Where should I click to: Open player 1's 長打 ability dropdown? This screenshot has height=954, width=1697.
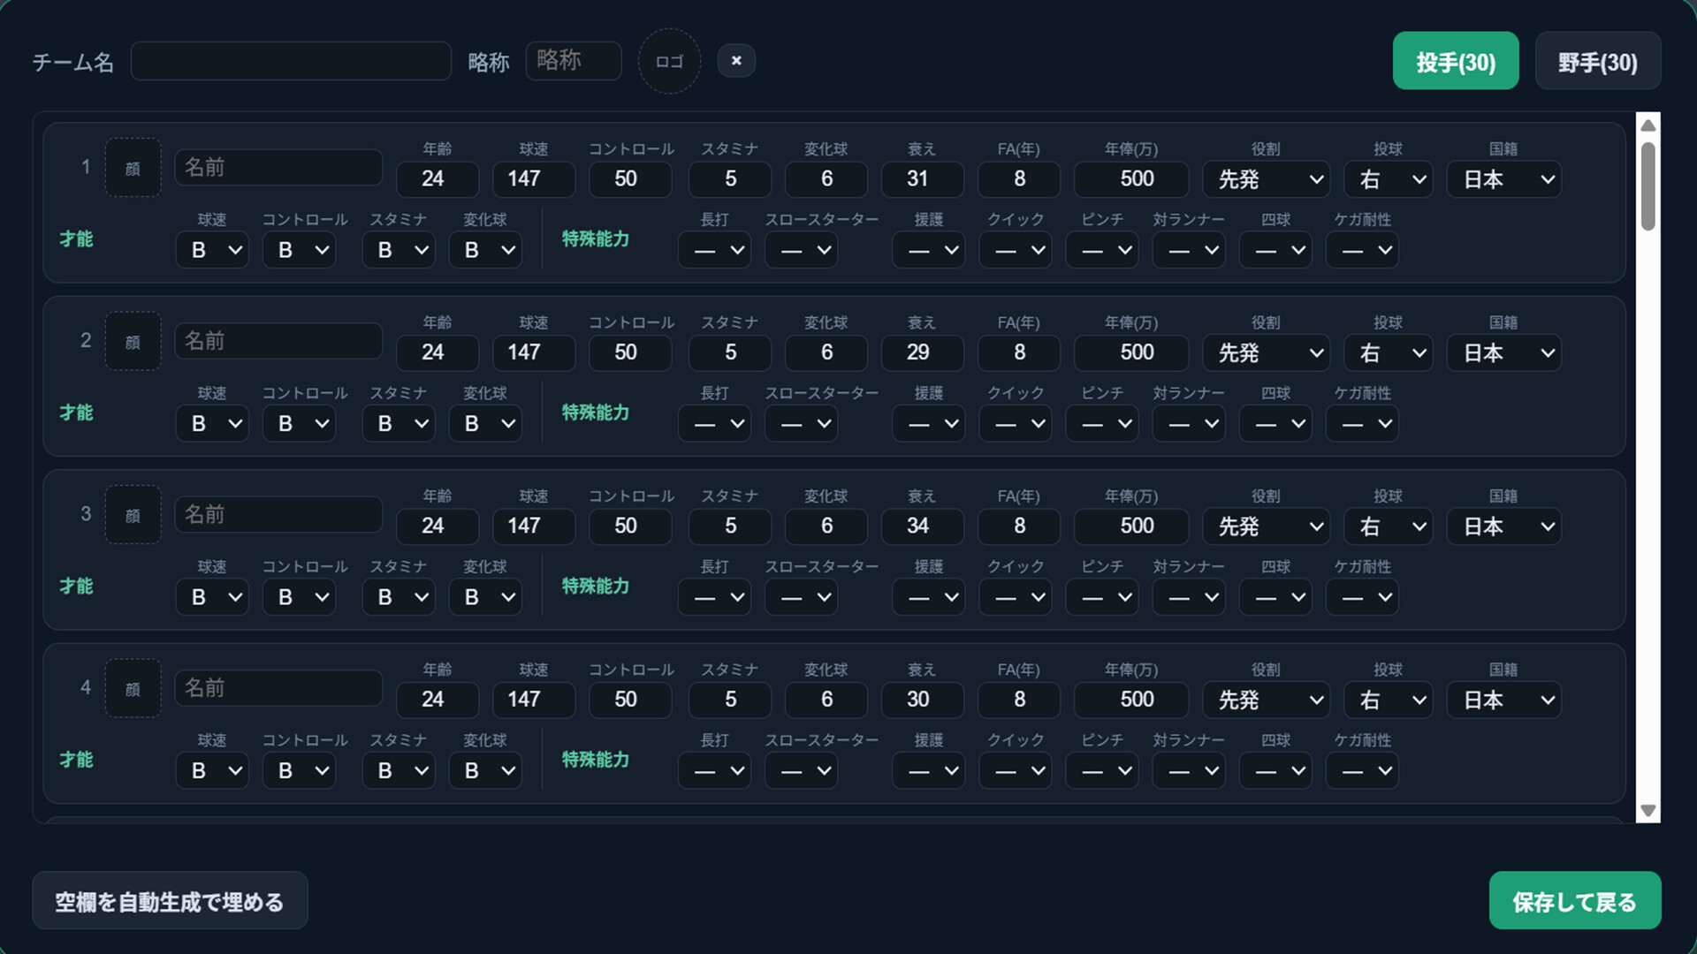[x=715, y=250]
